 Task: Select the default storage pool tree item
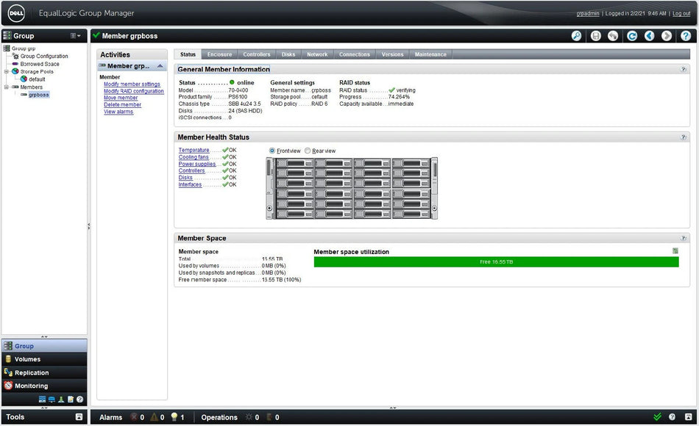click(37, 79)
